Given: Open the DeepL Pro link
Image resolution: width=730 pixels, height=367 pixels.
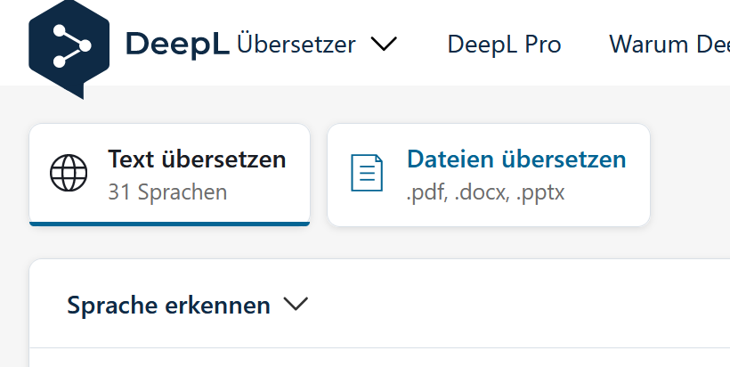Looking at the screenshot, I should tap(504, 45).
